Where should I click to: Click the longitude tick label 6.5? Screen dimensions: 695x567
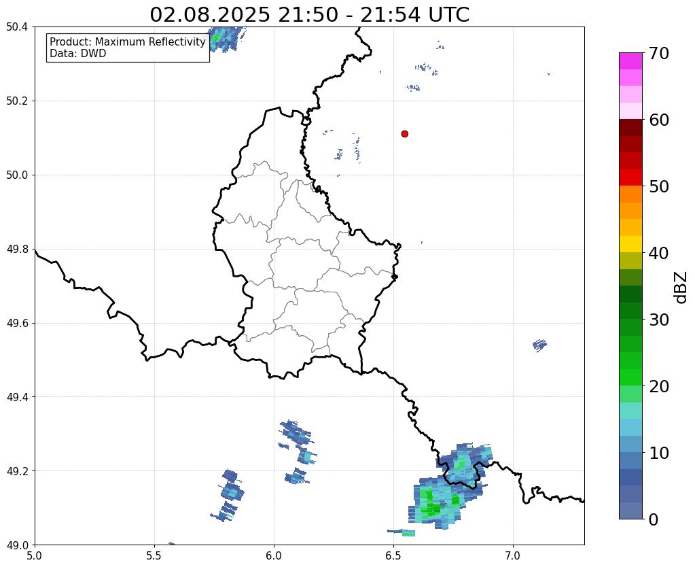pyautogui.click(x=393, y=556)
